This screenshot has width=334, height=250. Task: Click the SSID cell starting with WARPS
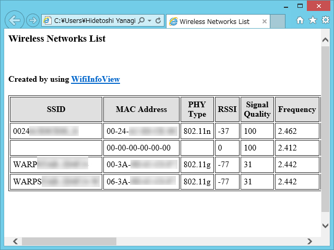click(x=56, y=182)
